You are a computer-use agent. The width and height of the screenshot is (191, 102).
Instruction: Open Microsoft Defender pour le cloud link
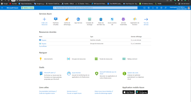pyautogui.click(x=108, y=73)
